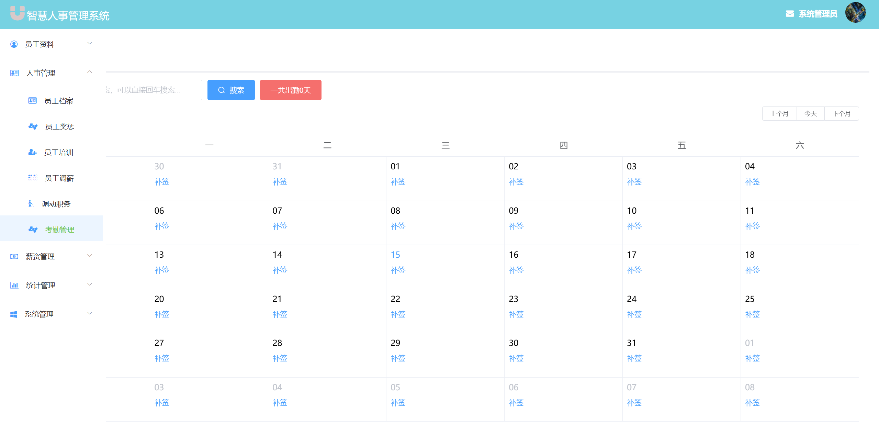
Task: Click 补签 link under date 15
Action: pyautogui.click(x=398, y=270)
